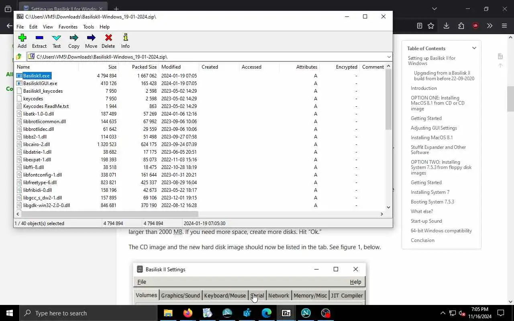The height and width of the screenshot is (321, 514).
Task: Click the Delete toolbar icon
Action: pos(108,41)
